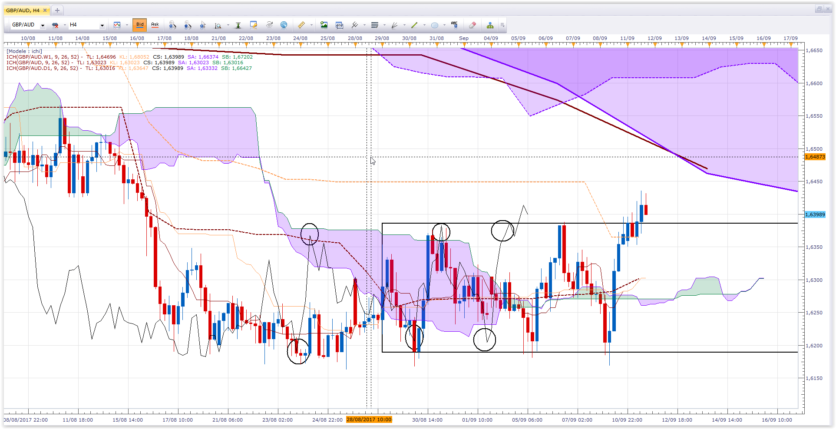Screen dimensions: 836x429
Task: Select the green trend line drawing tool
Action: [414, 25]
